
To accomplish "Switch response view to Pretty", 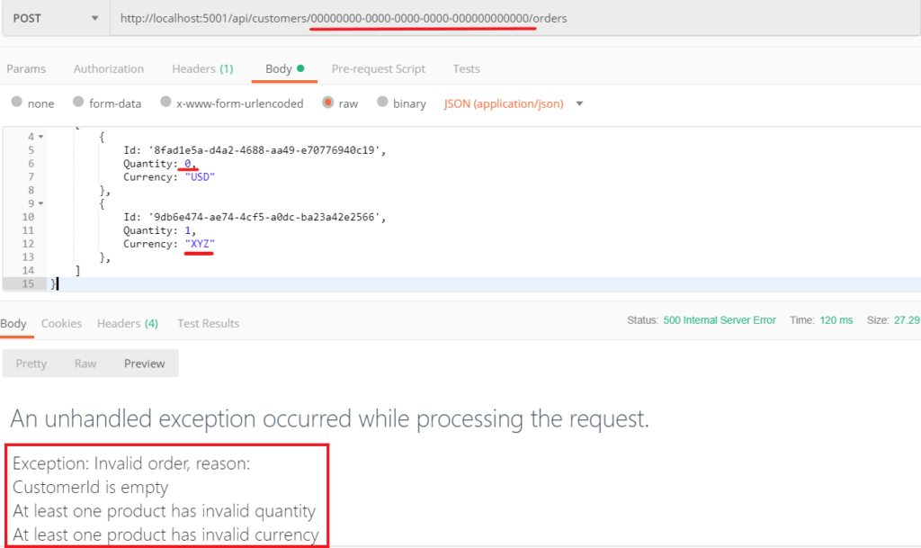I will (x=31, y=364).
